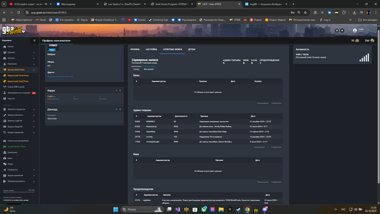Click the Следующая link under Админ-тюрьмы table

pyautogui.click(x=276, y=147)
